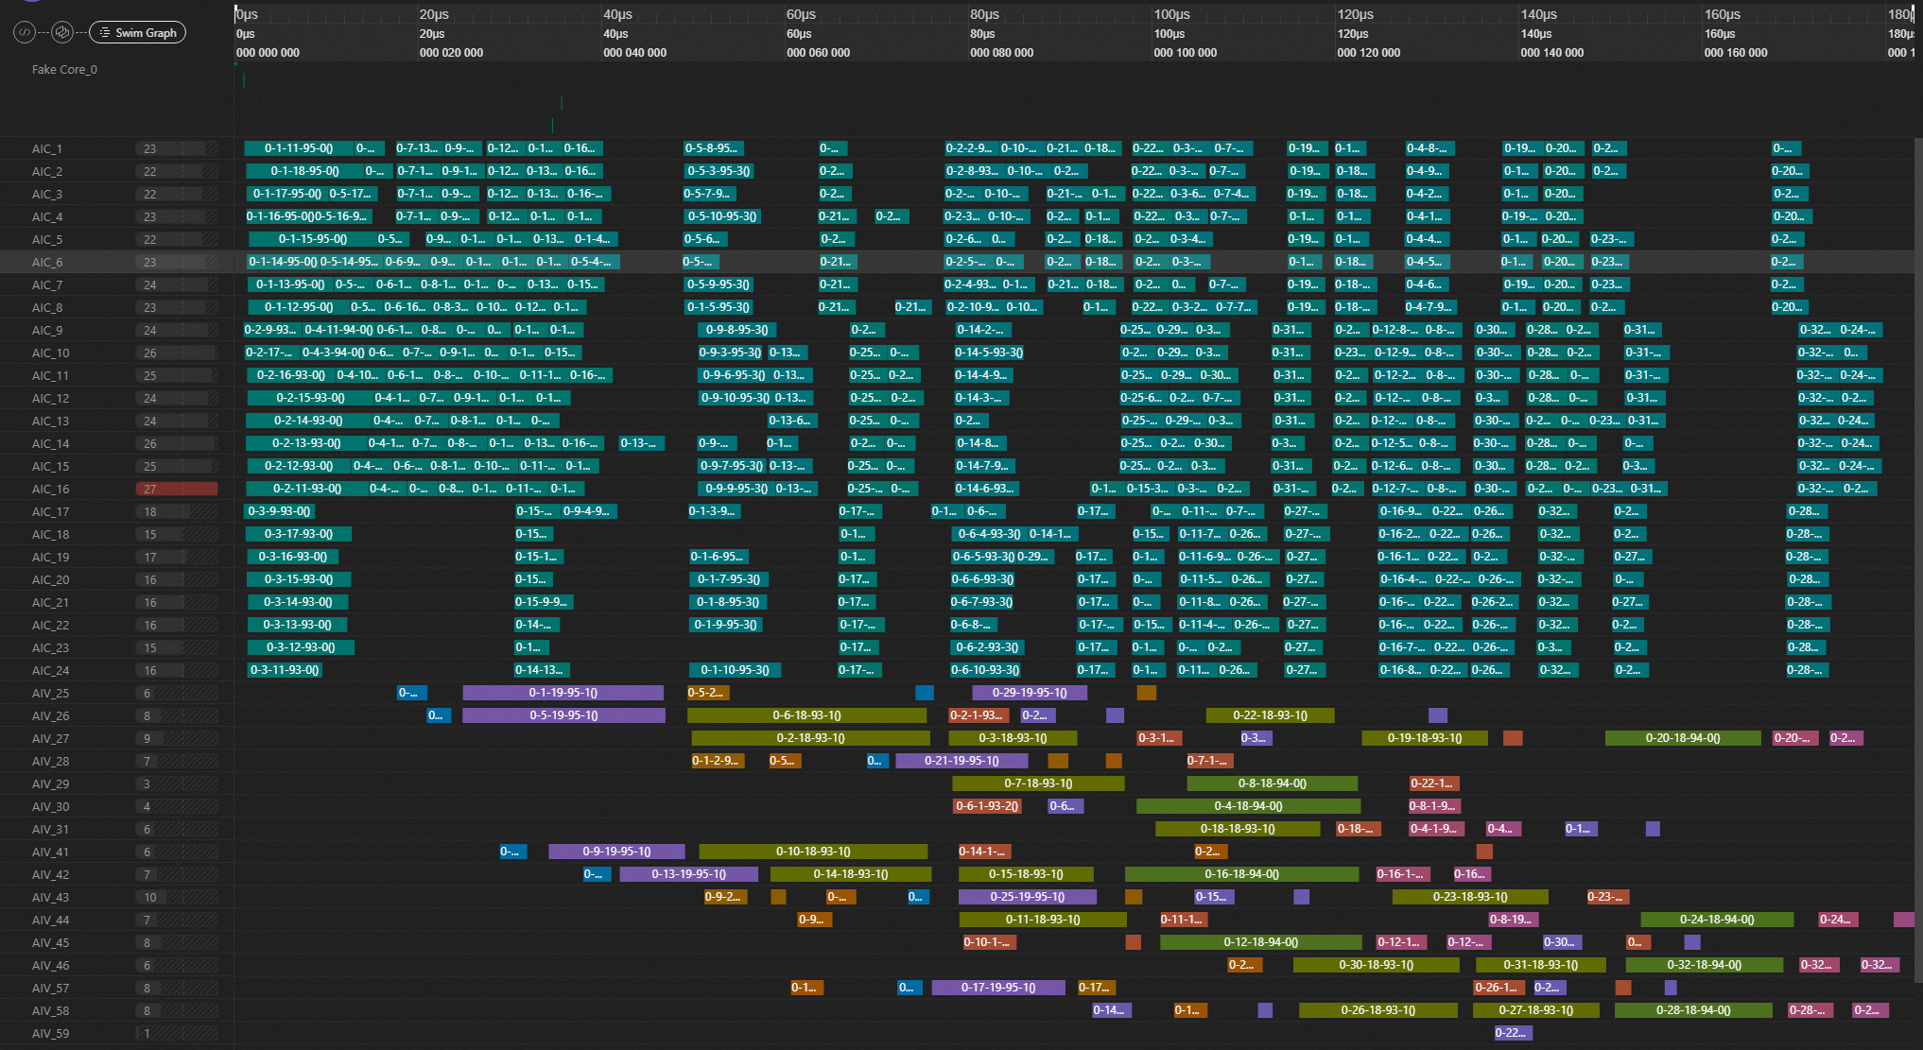Select the 0-20-18-94-0() green block on AIV_27
1923x1050 pixels.
[1682, 738]
